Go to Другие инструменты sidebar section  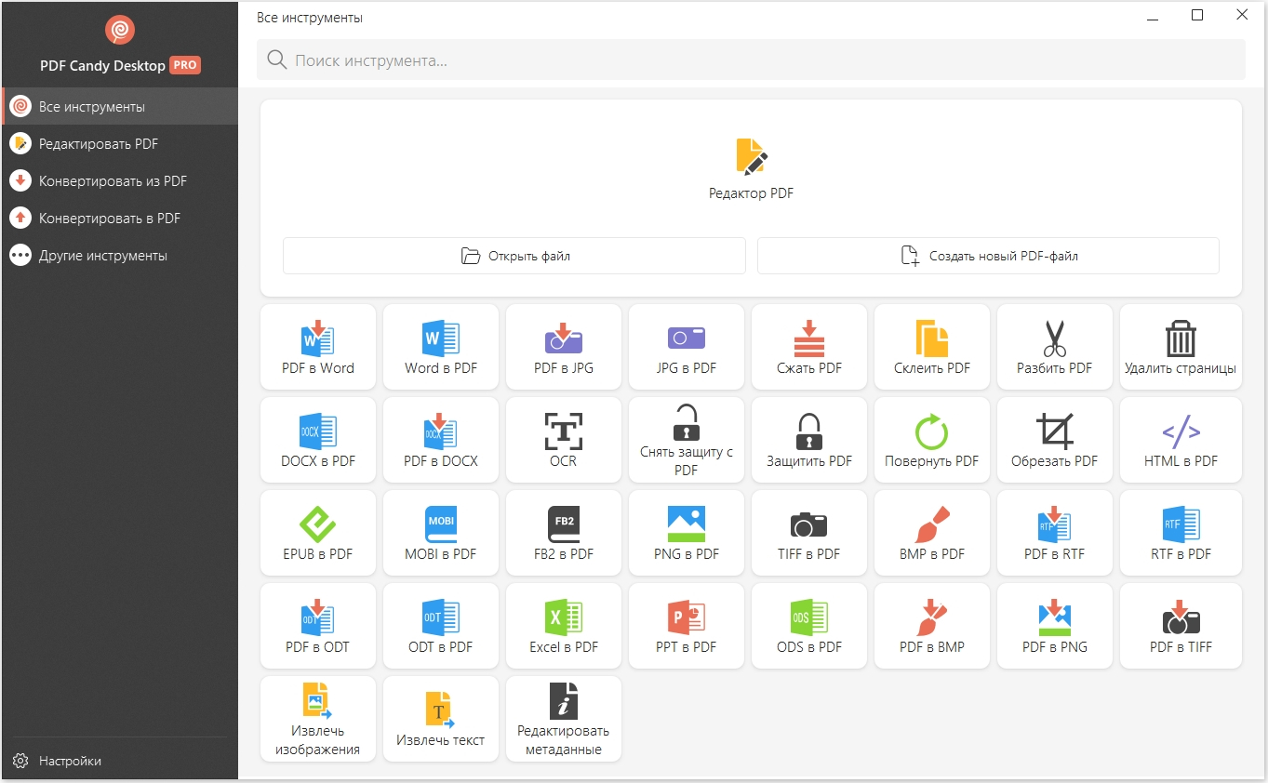(x=102, y=256)
